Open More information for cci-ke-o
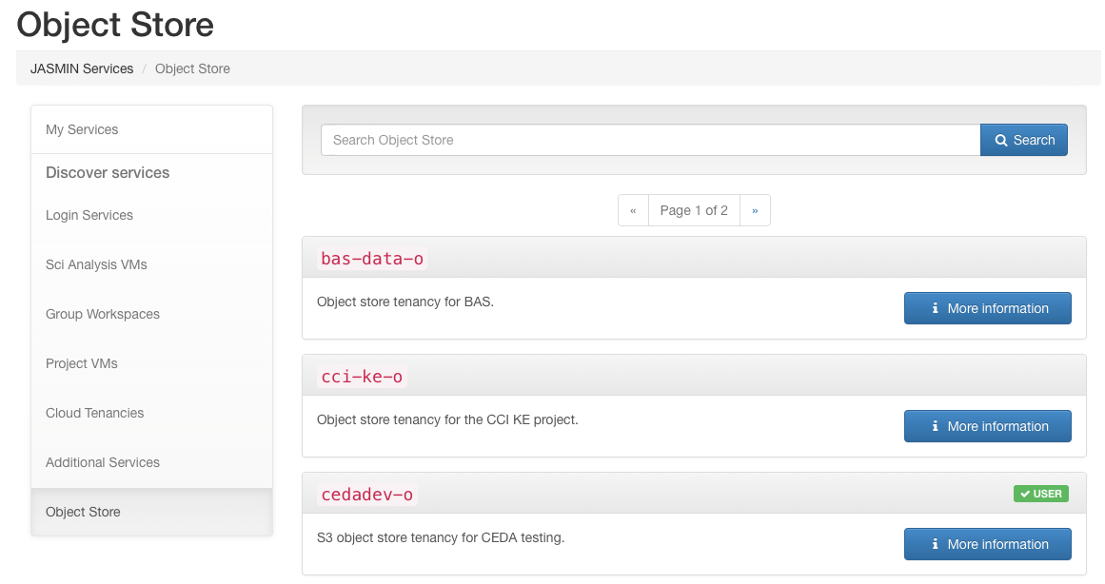This screenshot has height=584, width=1105. [x=987, y=426]
